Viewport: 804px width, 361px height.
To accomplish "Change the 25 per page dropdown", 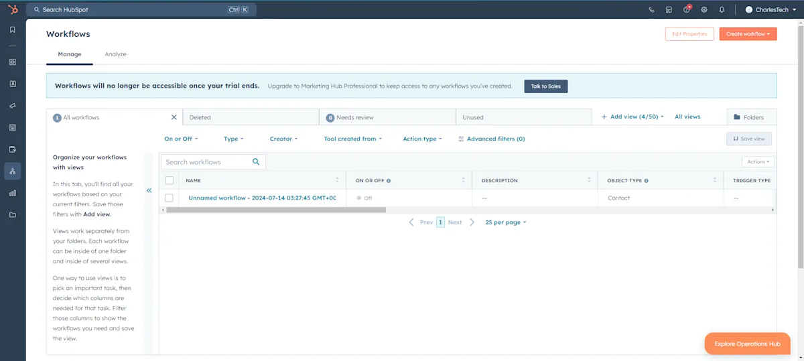I will (x=506, y=222).
